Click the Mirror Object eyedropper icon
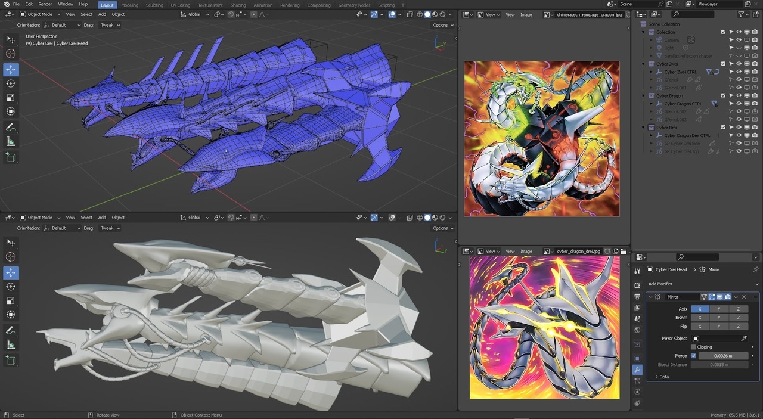This screenshot has width=763, height=419. [x=744, y=339]
